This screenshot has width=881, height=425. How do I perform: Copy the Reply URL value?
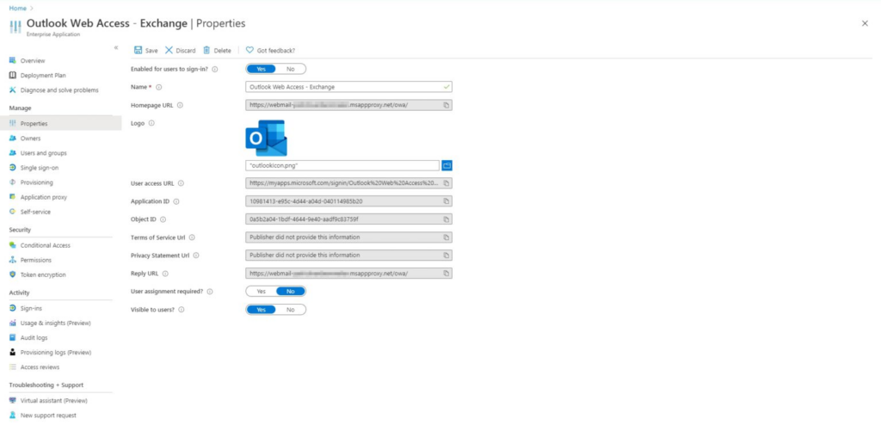point(447,274)
